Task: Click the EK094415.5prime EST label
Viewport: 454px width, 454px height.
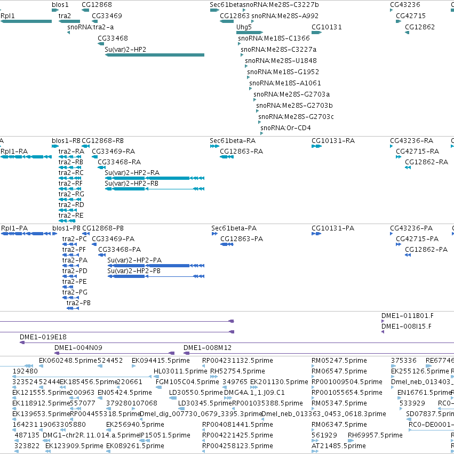Action: pos(161,361)
